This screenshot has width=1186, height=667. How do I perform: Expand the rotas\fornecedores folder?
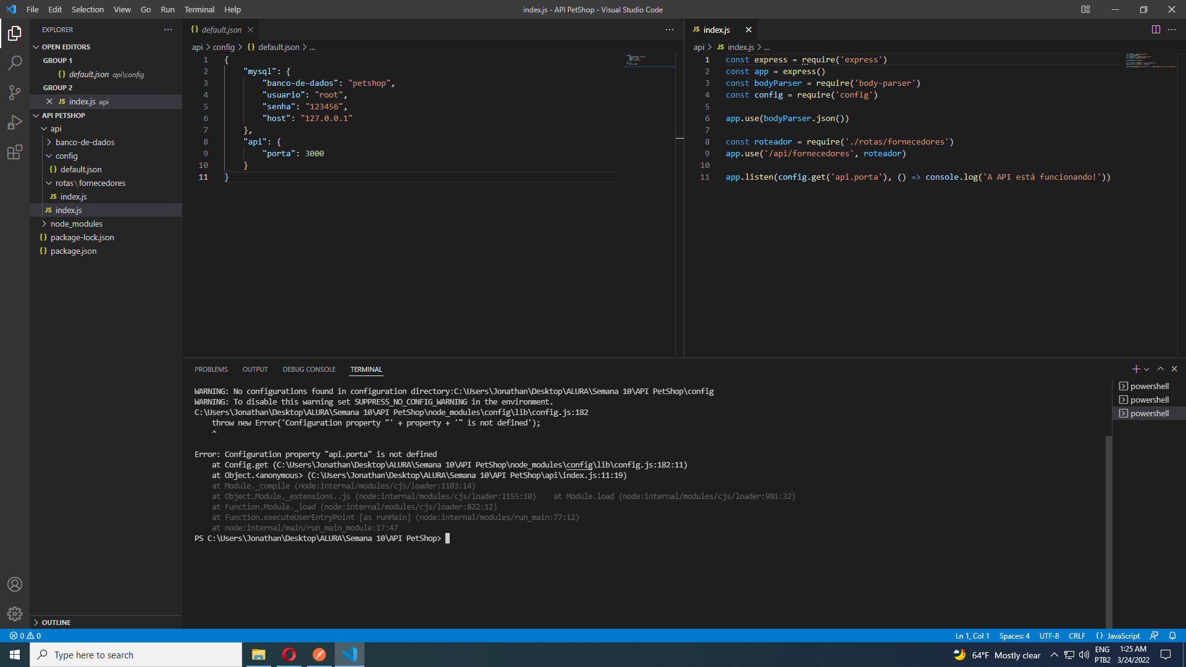pyautogui.click(x=90, y=183)
